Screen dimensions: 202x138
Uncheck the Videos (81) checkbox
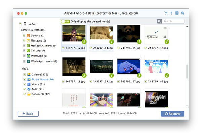(x=25, y=84)
